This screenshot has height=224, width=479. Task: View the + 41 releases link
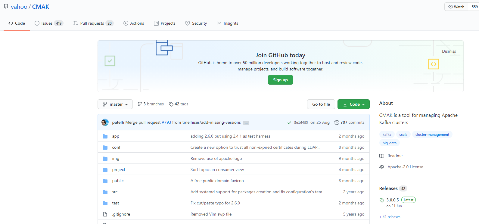tap(390, 217)
